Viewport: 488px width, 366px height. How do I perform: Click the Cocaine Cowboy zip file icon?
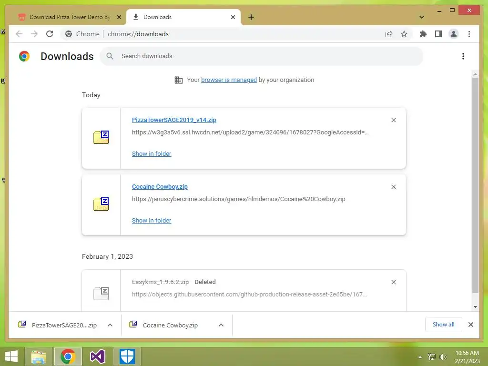click(x=101, y=204)
